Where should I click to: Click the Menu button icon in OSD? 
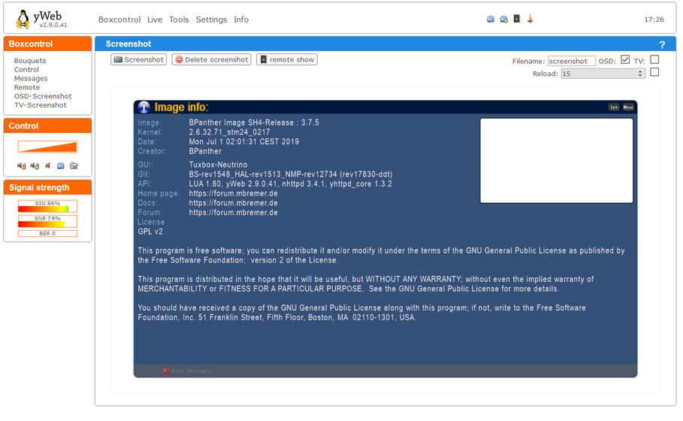point(628,108)
